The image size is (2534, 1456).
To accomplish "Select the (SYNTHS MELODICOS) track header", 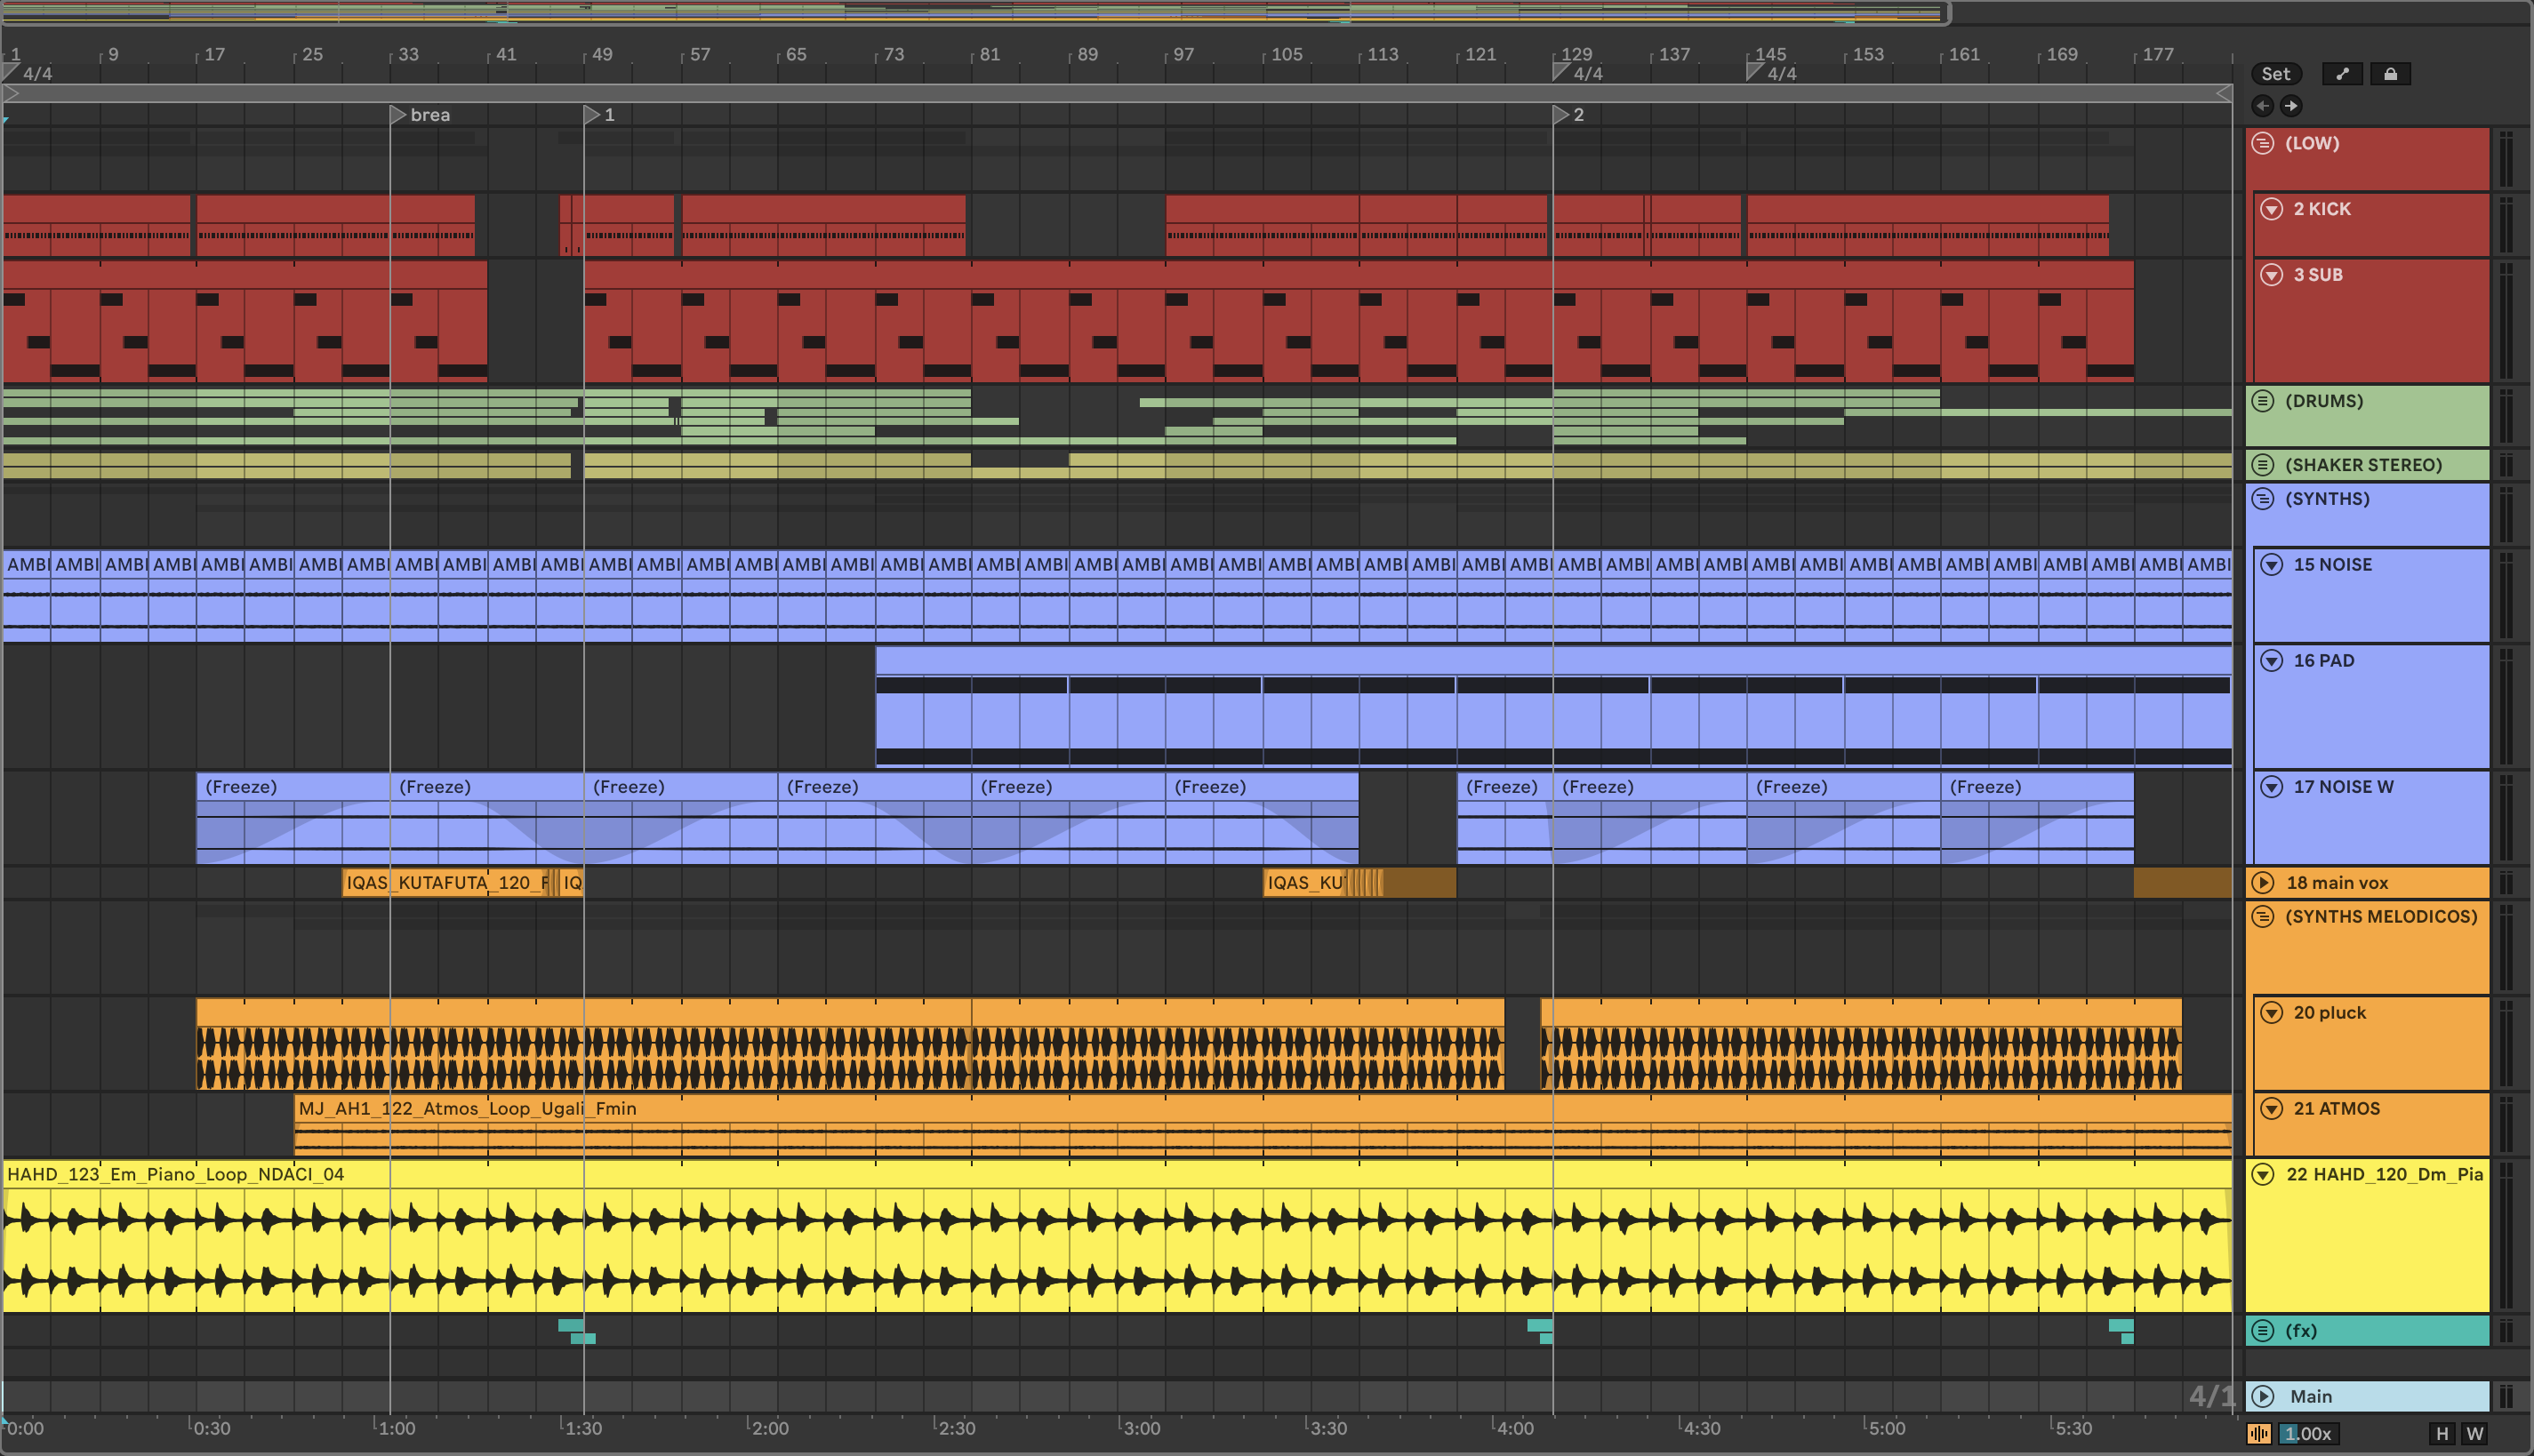I will coord(2380,916).
